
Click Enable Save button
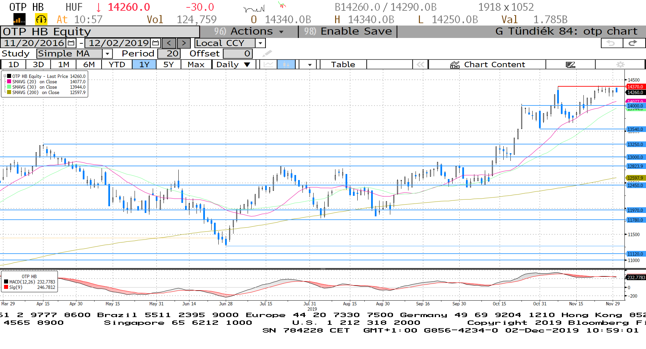click(348, 32)
